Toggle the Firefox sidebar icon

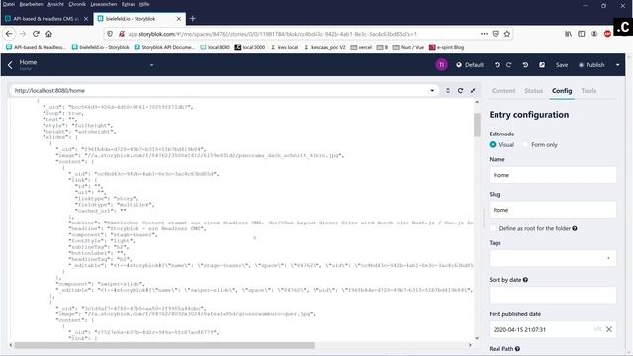tap(582, 34)
